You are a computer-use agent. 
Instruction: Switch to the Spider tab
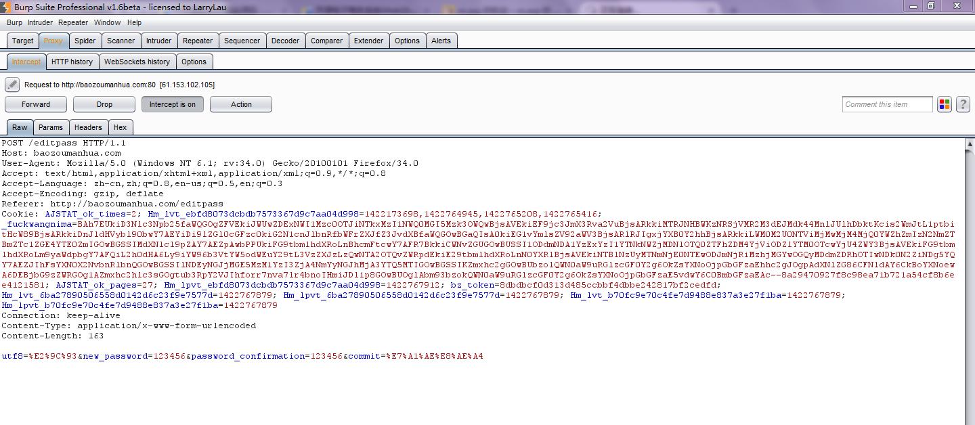click(x=85, y=41)
